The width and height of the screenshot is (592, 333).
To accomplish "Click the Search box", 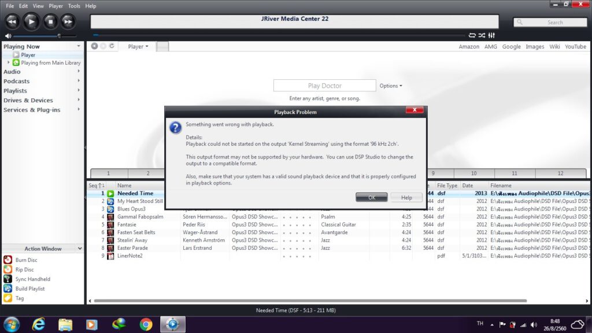I will (x=550, y=23).
